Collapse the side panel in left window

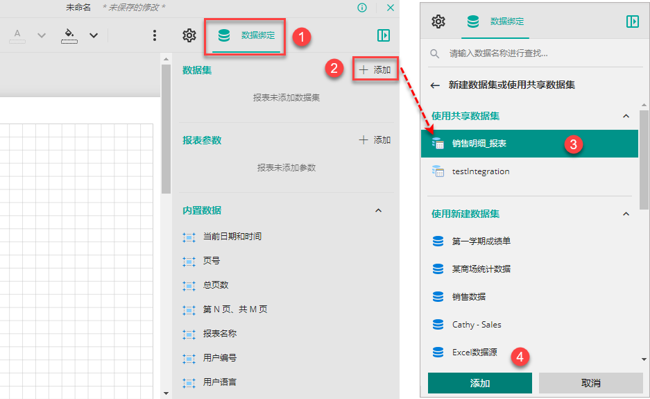[x=384, y=35]
